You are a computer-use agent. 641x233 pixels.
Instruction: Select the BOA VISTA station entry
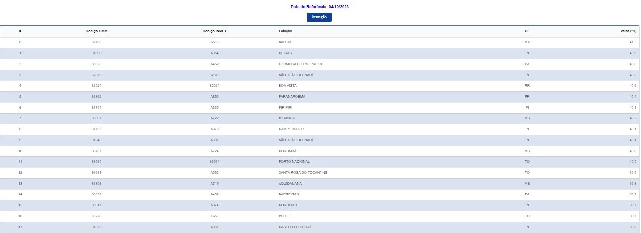(x=288, y=86)
